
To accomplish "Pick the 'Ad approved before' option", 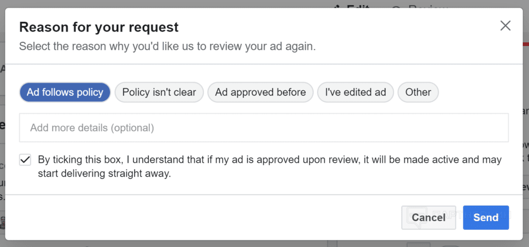I will pyautogui.click(x=260, y=92).
